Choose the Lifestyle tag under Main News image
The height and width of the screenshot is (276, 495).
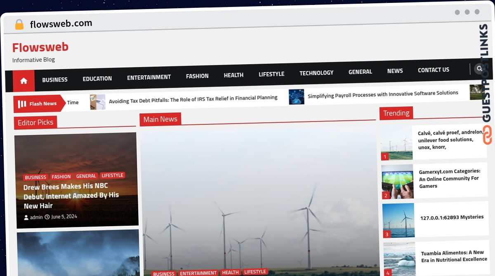coord(255,271)
